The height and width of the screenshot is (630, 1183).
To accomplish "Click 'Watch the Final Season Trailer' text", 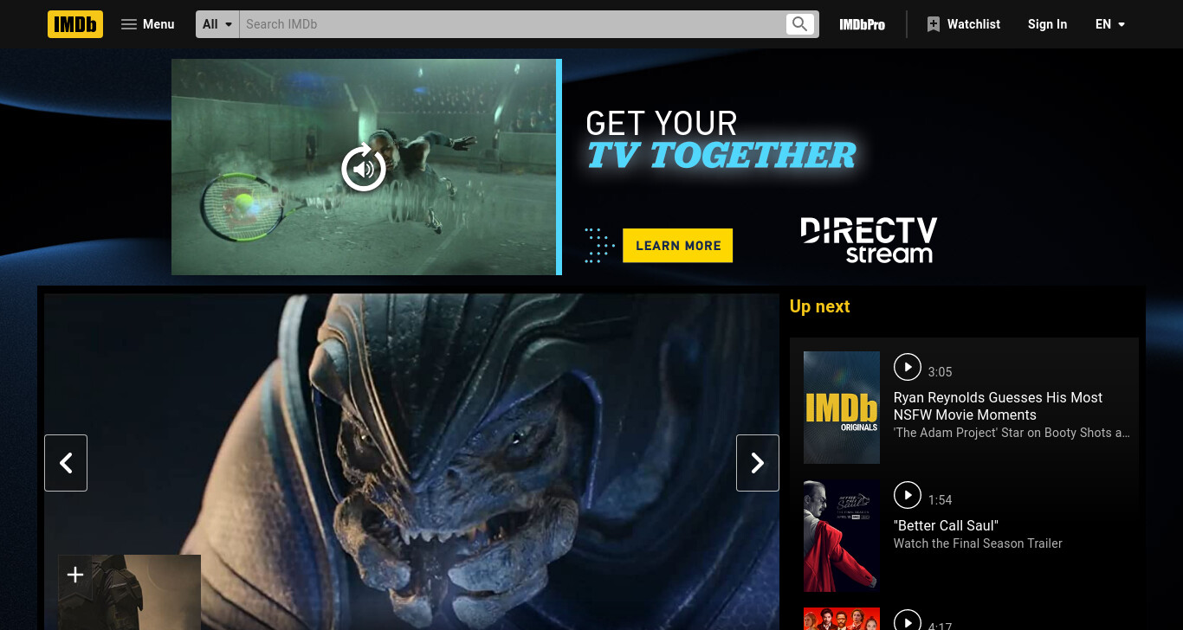I will point(978,543).
